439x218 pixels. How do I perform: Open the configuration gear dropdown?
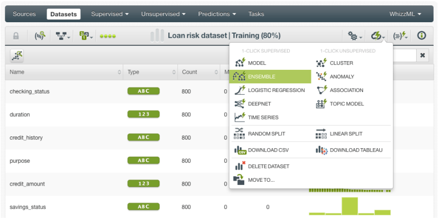pos(355,36)
